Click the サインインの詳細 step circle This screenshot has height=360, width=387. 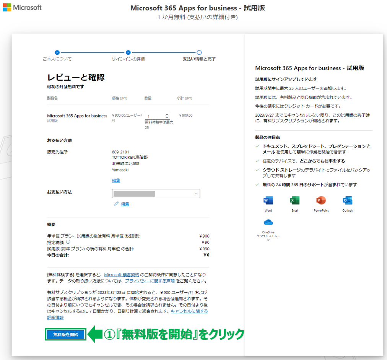128,52
